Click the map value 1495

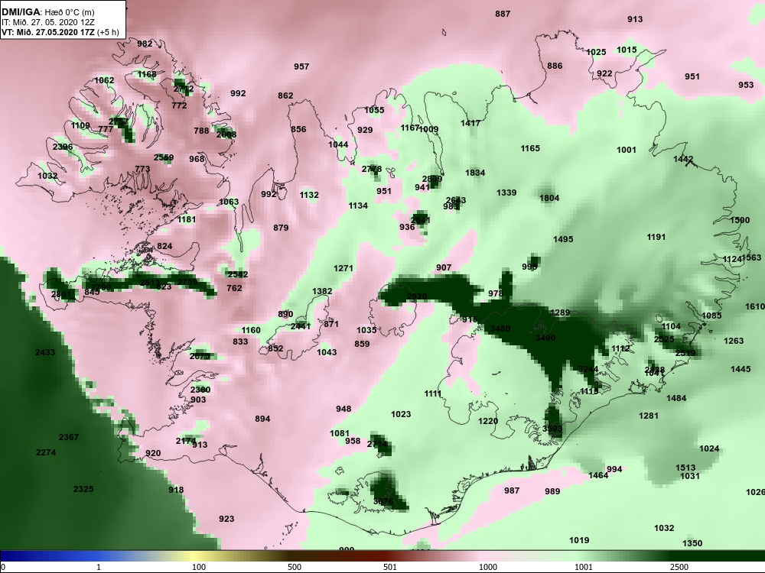pos(563,239)
